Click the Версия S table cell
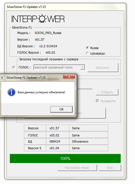The height and width of the screenshot is (184, 135). (x=35, y=148)
